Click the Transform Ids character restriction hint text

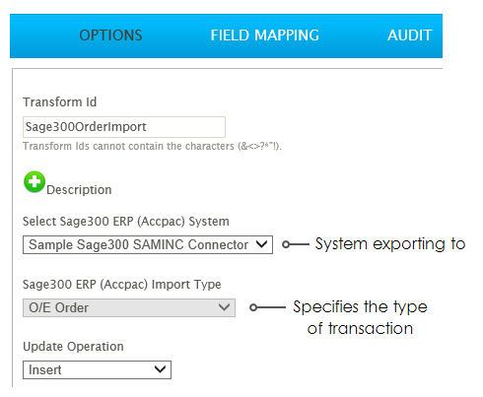153,146
